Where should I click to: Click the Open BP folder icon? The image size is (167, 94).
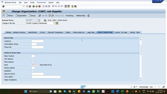(39, 16)
